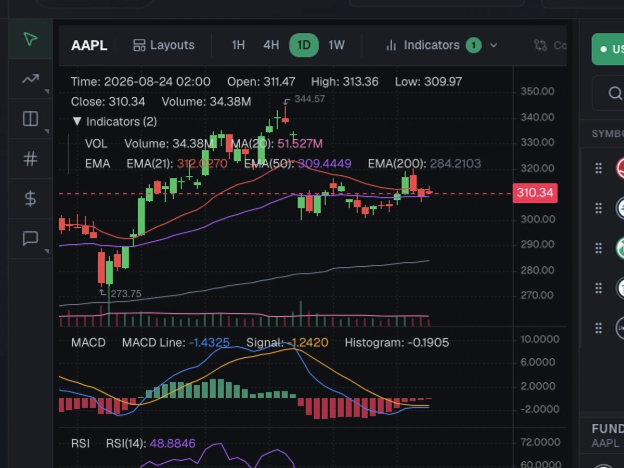This screenshot has height=468, width=624.
Task: Switch to the 4H timeframe
Action: 271,45
